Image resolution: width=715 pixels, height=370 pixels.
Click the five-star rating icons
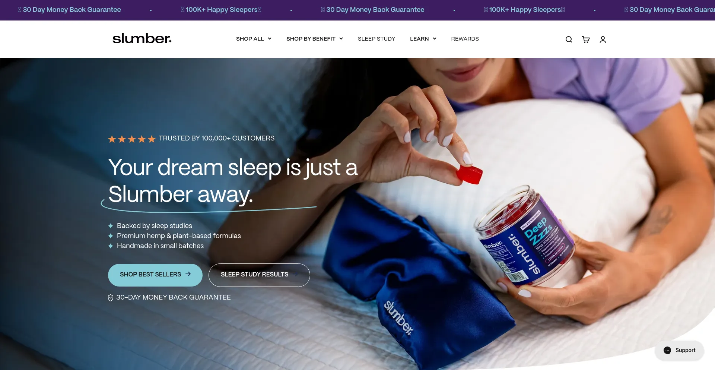(x=132, y=139)
